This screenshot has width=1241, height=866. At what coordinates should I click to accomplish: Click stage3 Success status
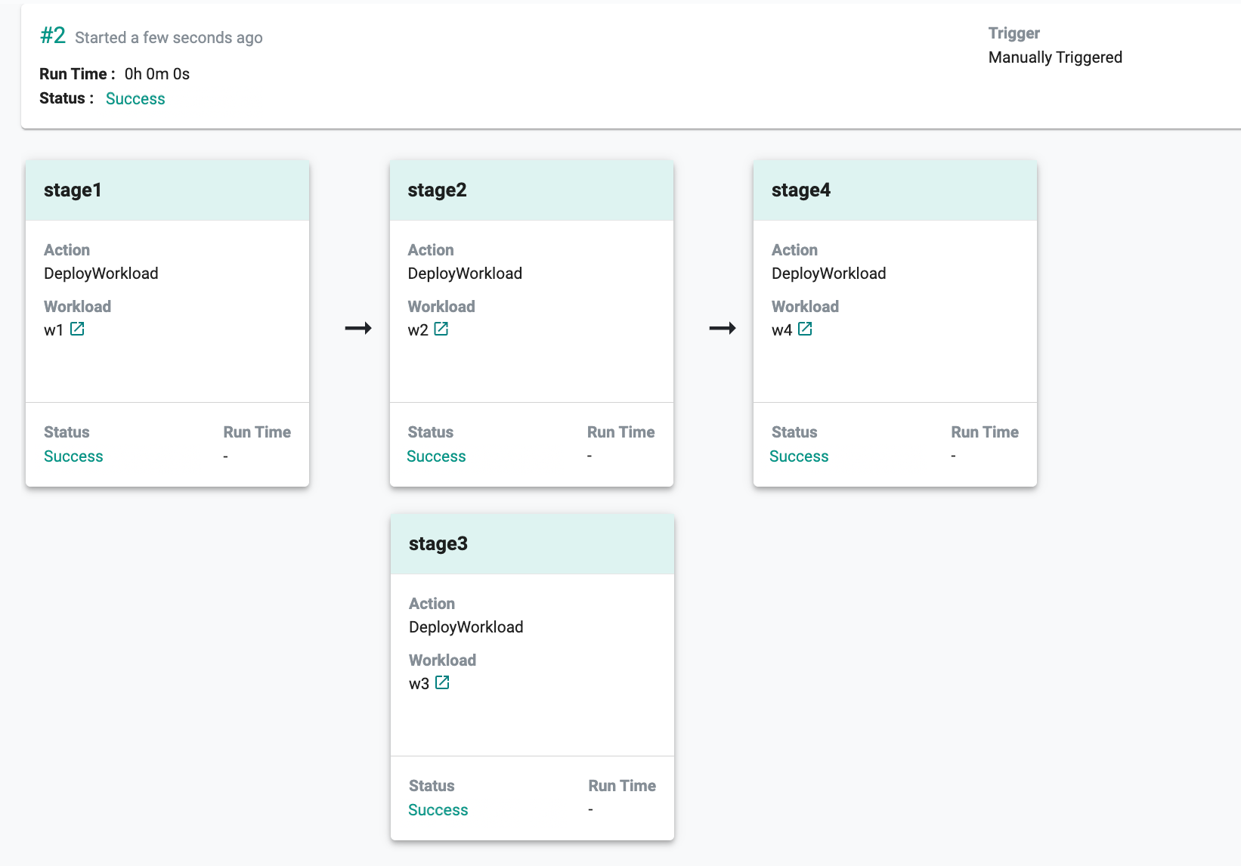[x=438, y=810]
